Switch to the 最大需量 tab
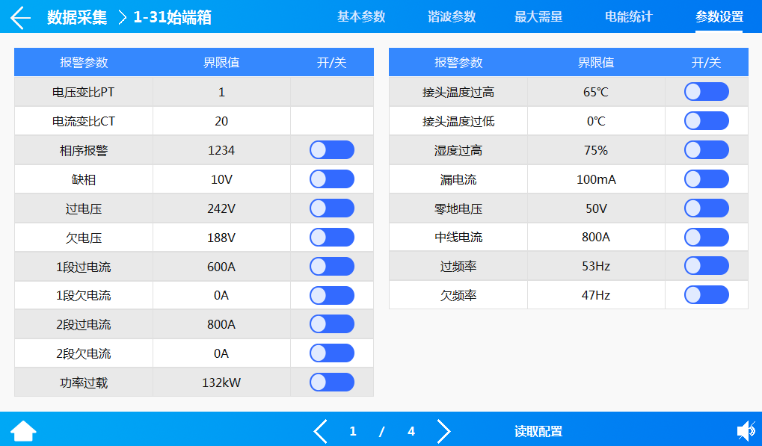 click(x=538, y=17)
